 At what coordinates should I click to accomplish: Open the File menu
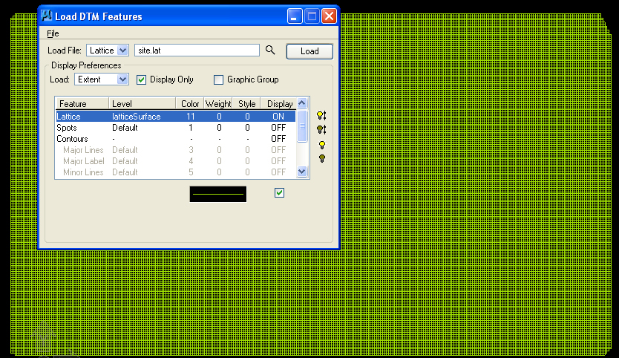[53, 33]
